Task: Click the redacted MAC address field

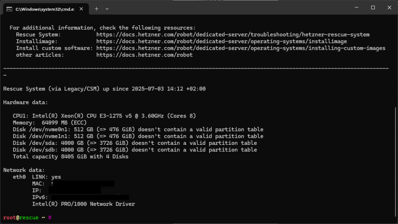Action: 83,184
